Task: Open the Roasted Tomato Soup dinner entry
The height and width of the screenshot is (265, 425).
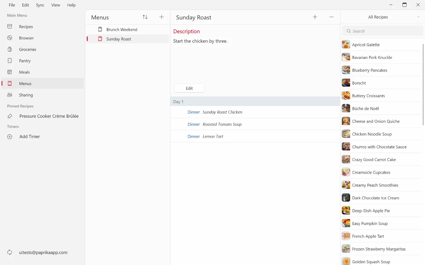Action: pos(255,124)
